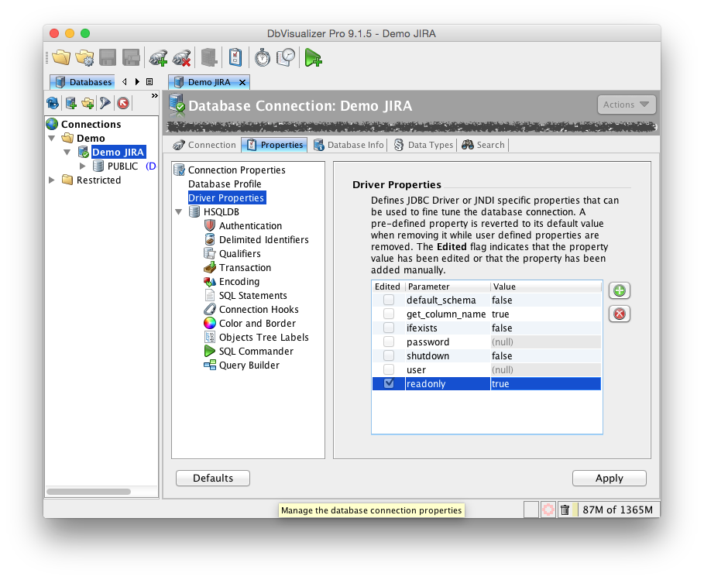Image resolution: width=704 pixels, height=580 pixels.
Task: Open the Actions dropdown menu
Action: (x=627, y=105)
